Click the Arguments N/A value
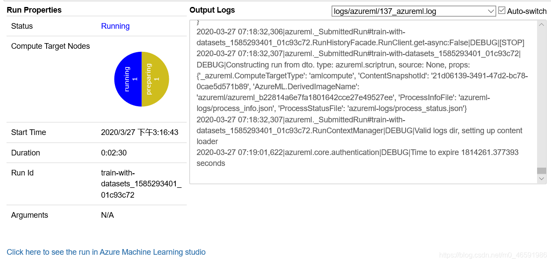The image size is (551, 263). click(x=108, y=215)
